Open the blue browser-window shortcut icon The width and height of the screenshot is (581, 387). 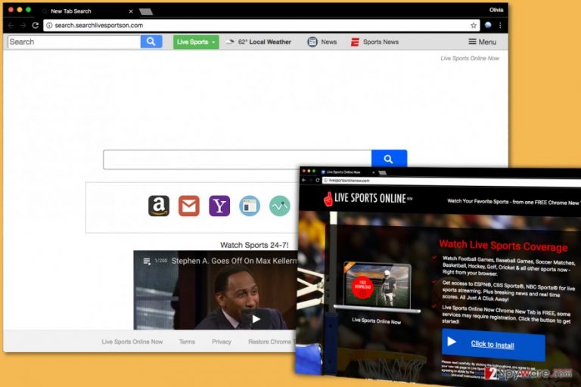[250, 206]
